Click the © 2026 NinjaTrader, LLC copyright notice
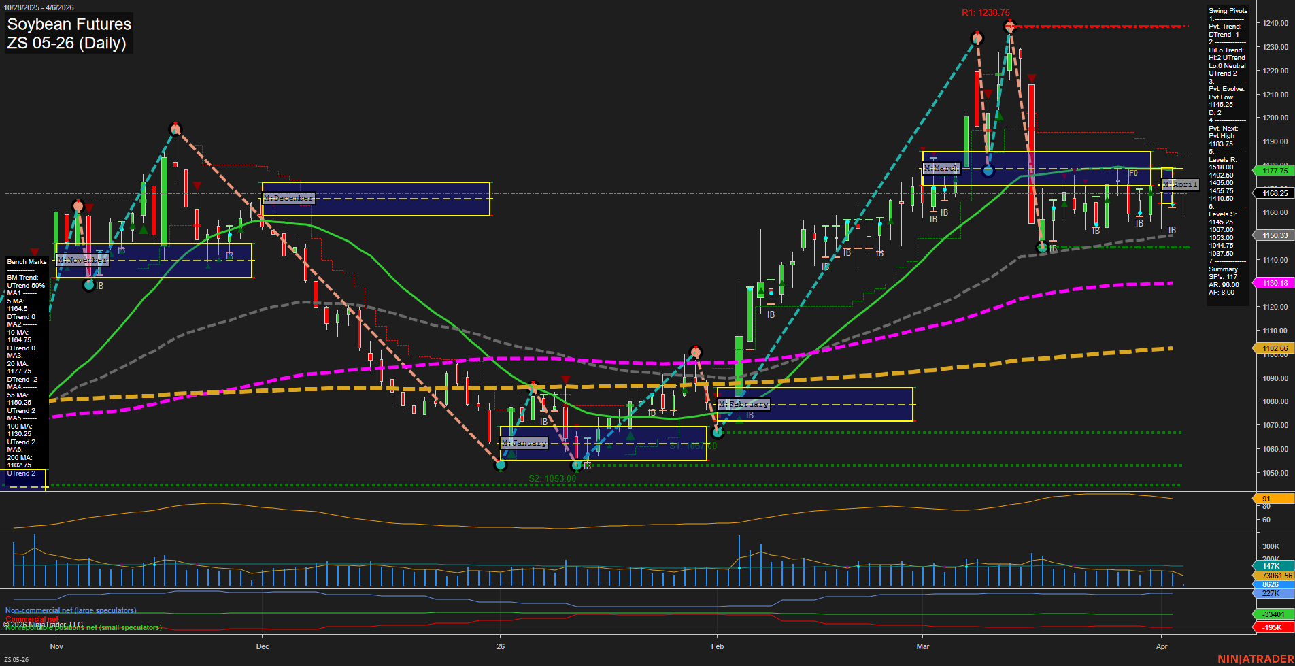Viewport: 1295px width, 666px height. coord(44,624)
